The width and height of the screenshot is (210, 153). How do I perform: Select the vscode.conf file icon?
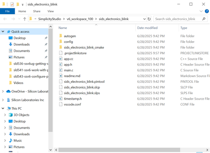(60, 104)
